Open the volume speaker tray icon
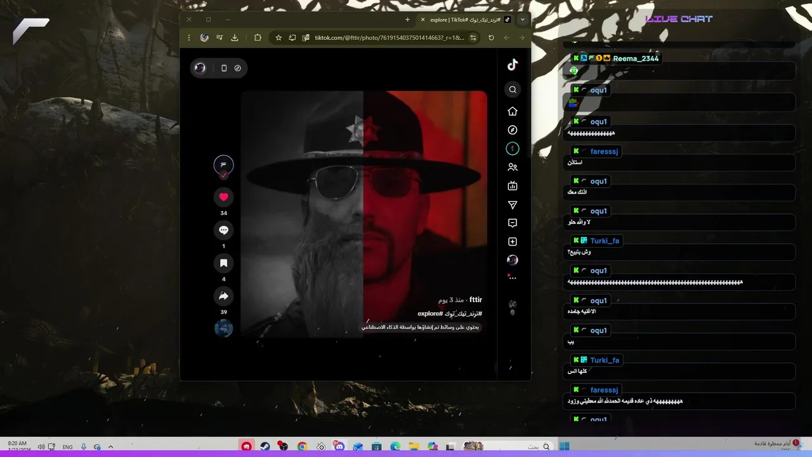812x457 pixels. [x=41, y=447]
